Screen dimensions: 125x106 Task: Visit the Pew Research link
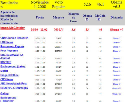point(9,51)
